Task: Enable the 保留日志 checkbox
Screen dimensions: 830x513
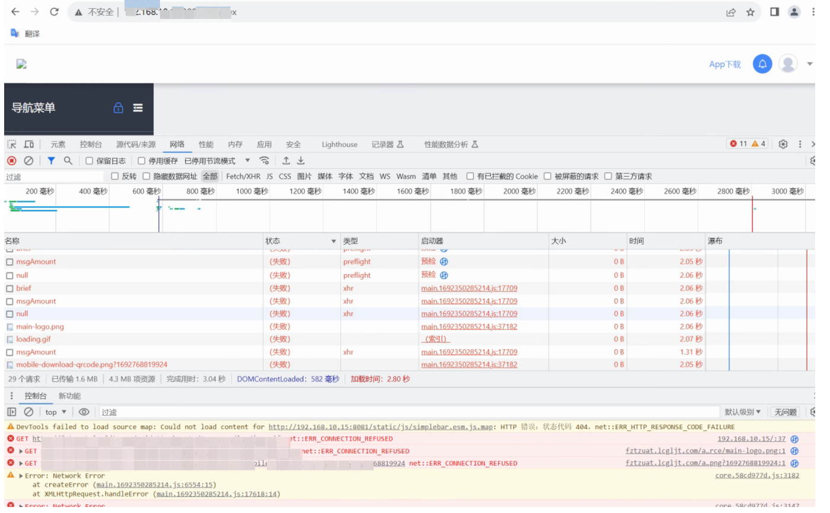Action: [x=90, y=161]
